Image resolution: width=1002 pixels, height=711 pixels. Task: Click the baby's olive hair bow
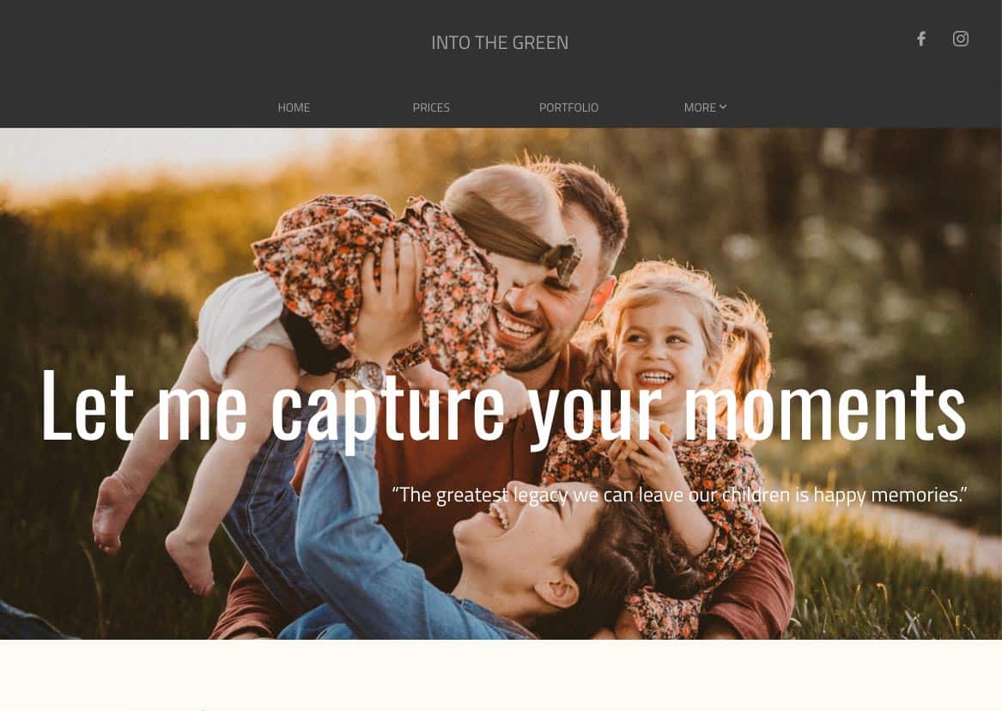coord(562,260)
